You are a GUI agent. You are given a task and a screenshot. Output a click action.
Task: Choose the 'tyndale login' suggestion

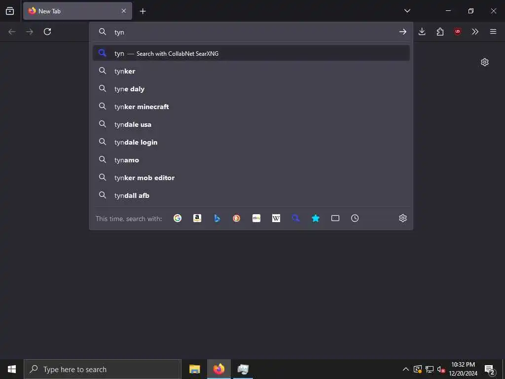click(x=251, y=142)
